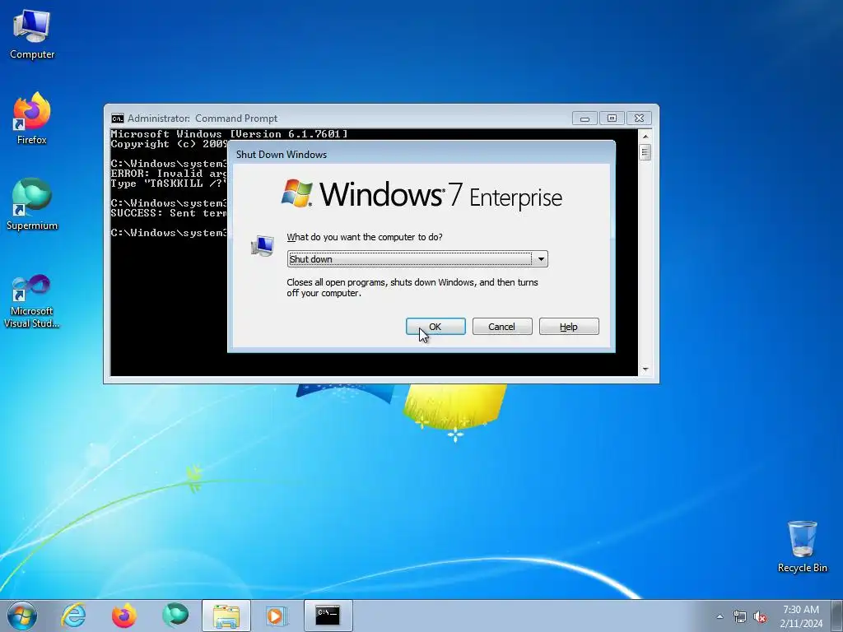Confirm shutdown with the OK button
843x632 pixels.
click(x=435, y=326)
